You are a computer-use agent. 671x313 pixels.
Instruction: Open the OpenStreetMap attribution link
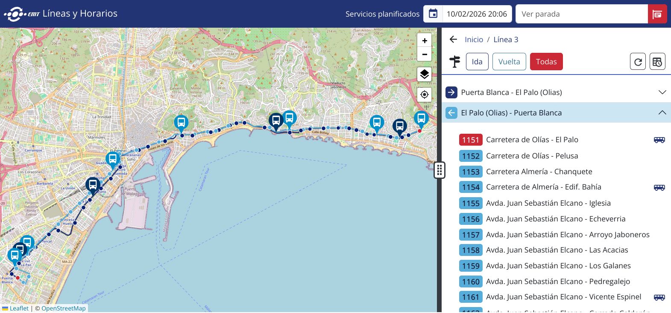click(63, 308)
